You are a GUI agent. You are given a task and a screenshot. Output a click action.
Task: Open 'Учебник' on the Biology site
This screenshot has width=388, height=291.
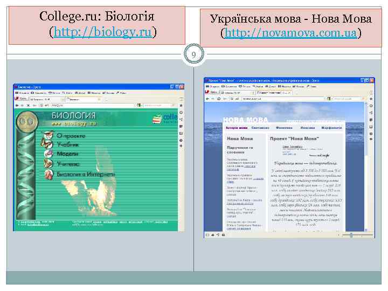pyautogui.click(x=67, y=144)
